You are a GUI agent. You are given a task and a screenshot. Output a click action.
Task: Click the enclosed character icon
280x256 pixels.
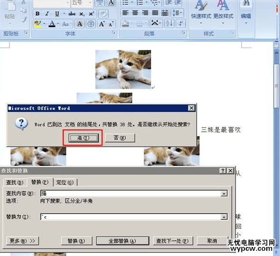point(91,24)
